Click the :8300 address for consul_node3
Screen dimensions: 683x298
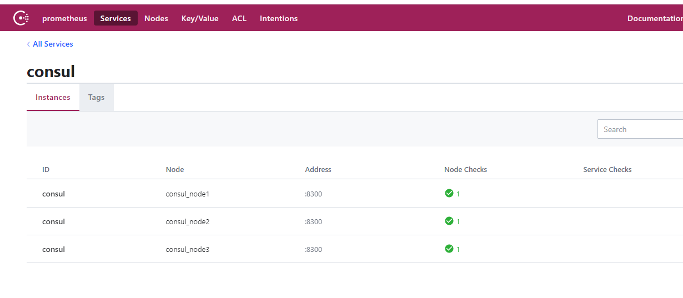coord(313,249)
